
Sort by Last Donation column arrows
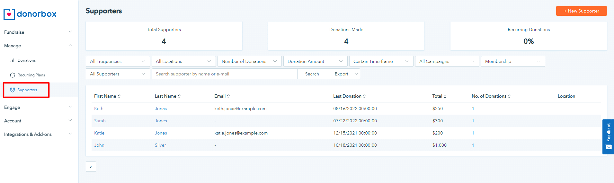point(364,96)
